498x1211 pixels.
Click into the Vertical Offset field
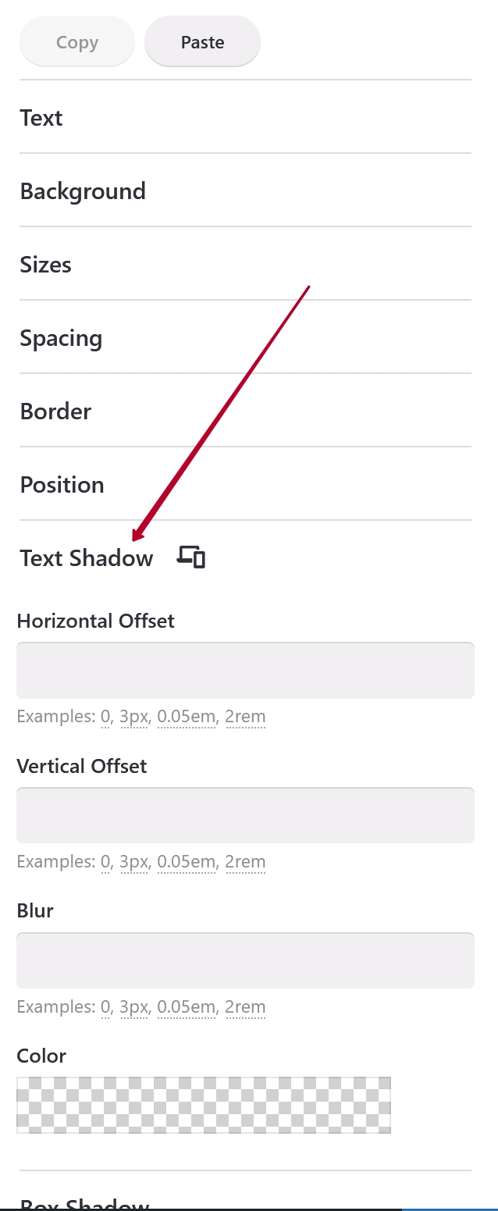pyautogui.click(x=245, y=815)
